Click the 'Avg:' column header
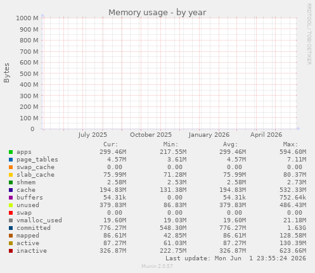The image size is (315, 273). (x=231, y=144)
